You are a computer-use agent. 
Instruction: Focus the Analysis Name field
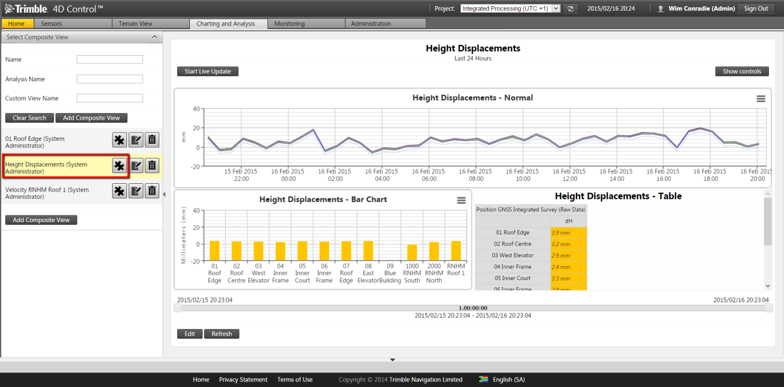point(110,79)
